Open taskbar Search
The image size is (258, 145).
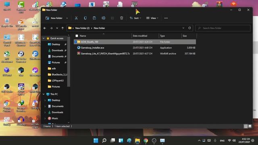tap(104, 141)
